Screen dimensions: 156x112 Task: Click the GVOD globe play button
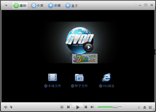click(x=89, y=47)
